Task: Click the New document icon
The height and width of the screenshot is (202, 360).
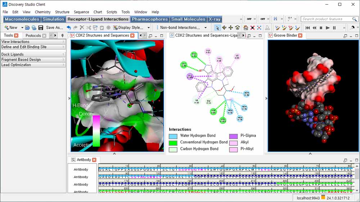Action: (6, 28)
